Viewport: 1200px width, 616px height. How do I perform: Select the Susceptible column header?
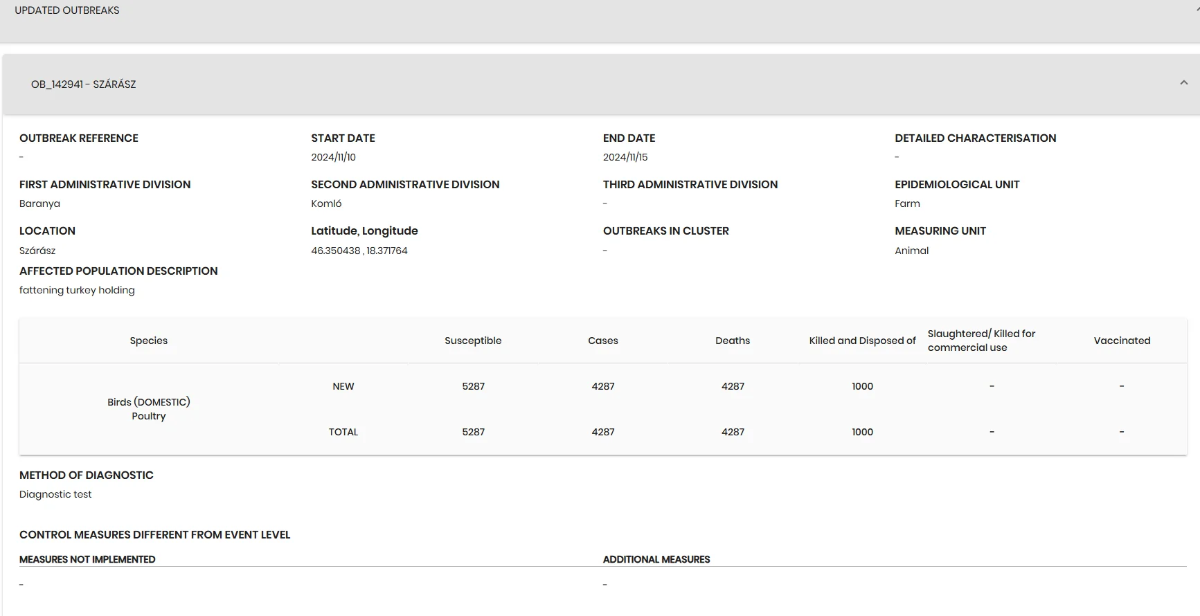[x=473, y=341]
